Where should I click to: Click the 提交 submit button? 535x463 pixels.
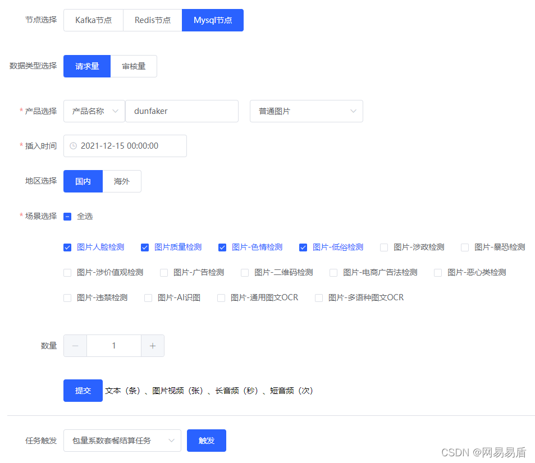(83, 391)
